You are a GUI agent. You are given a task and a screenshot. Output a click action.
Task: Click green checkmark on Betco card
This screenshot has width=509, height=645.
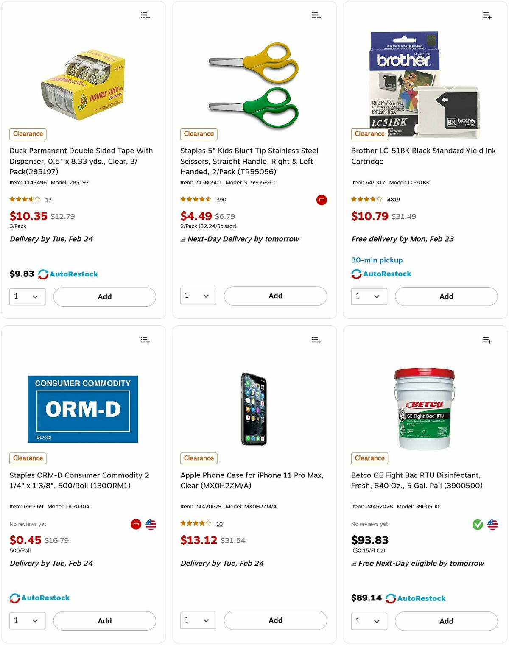(x=477, y=524)
